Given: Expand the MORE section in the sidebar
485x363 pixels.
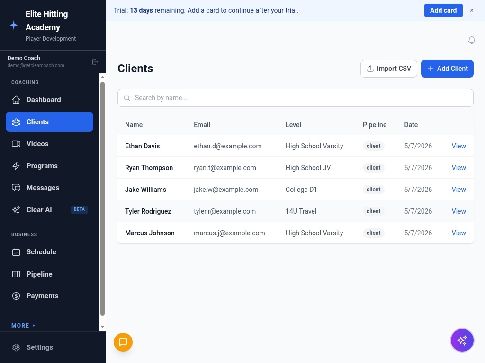Looking at the screenshot, I should pos(23,325).
